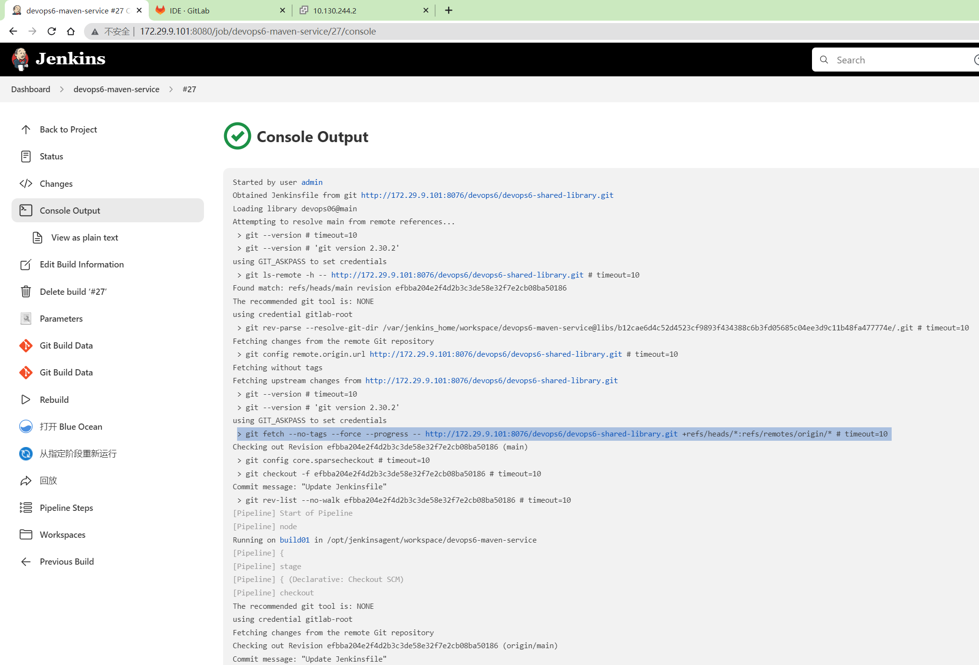Screen dimensions: 979x665
Task: Click the Console Output heading text
Action: coord(312,136)
